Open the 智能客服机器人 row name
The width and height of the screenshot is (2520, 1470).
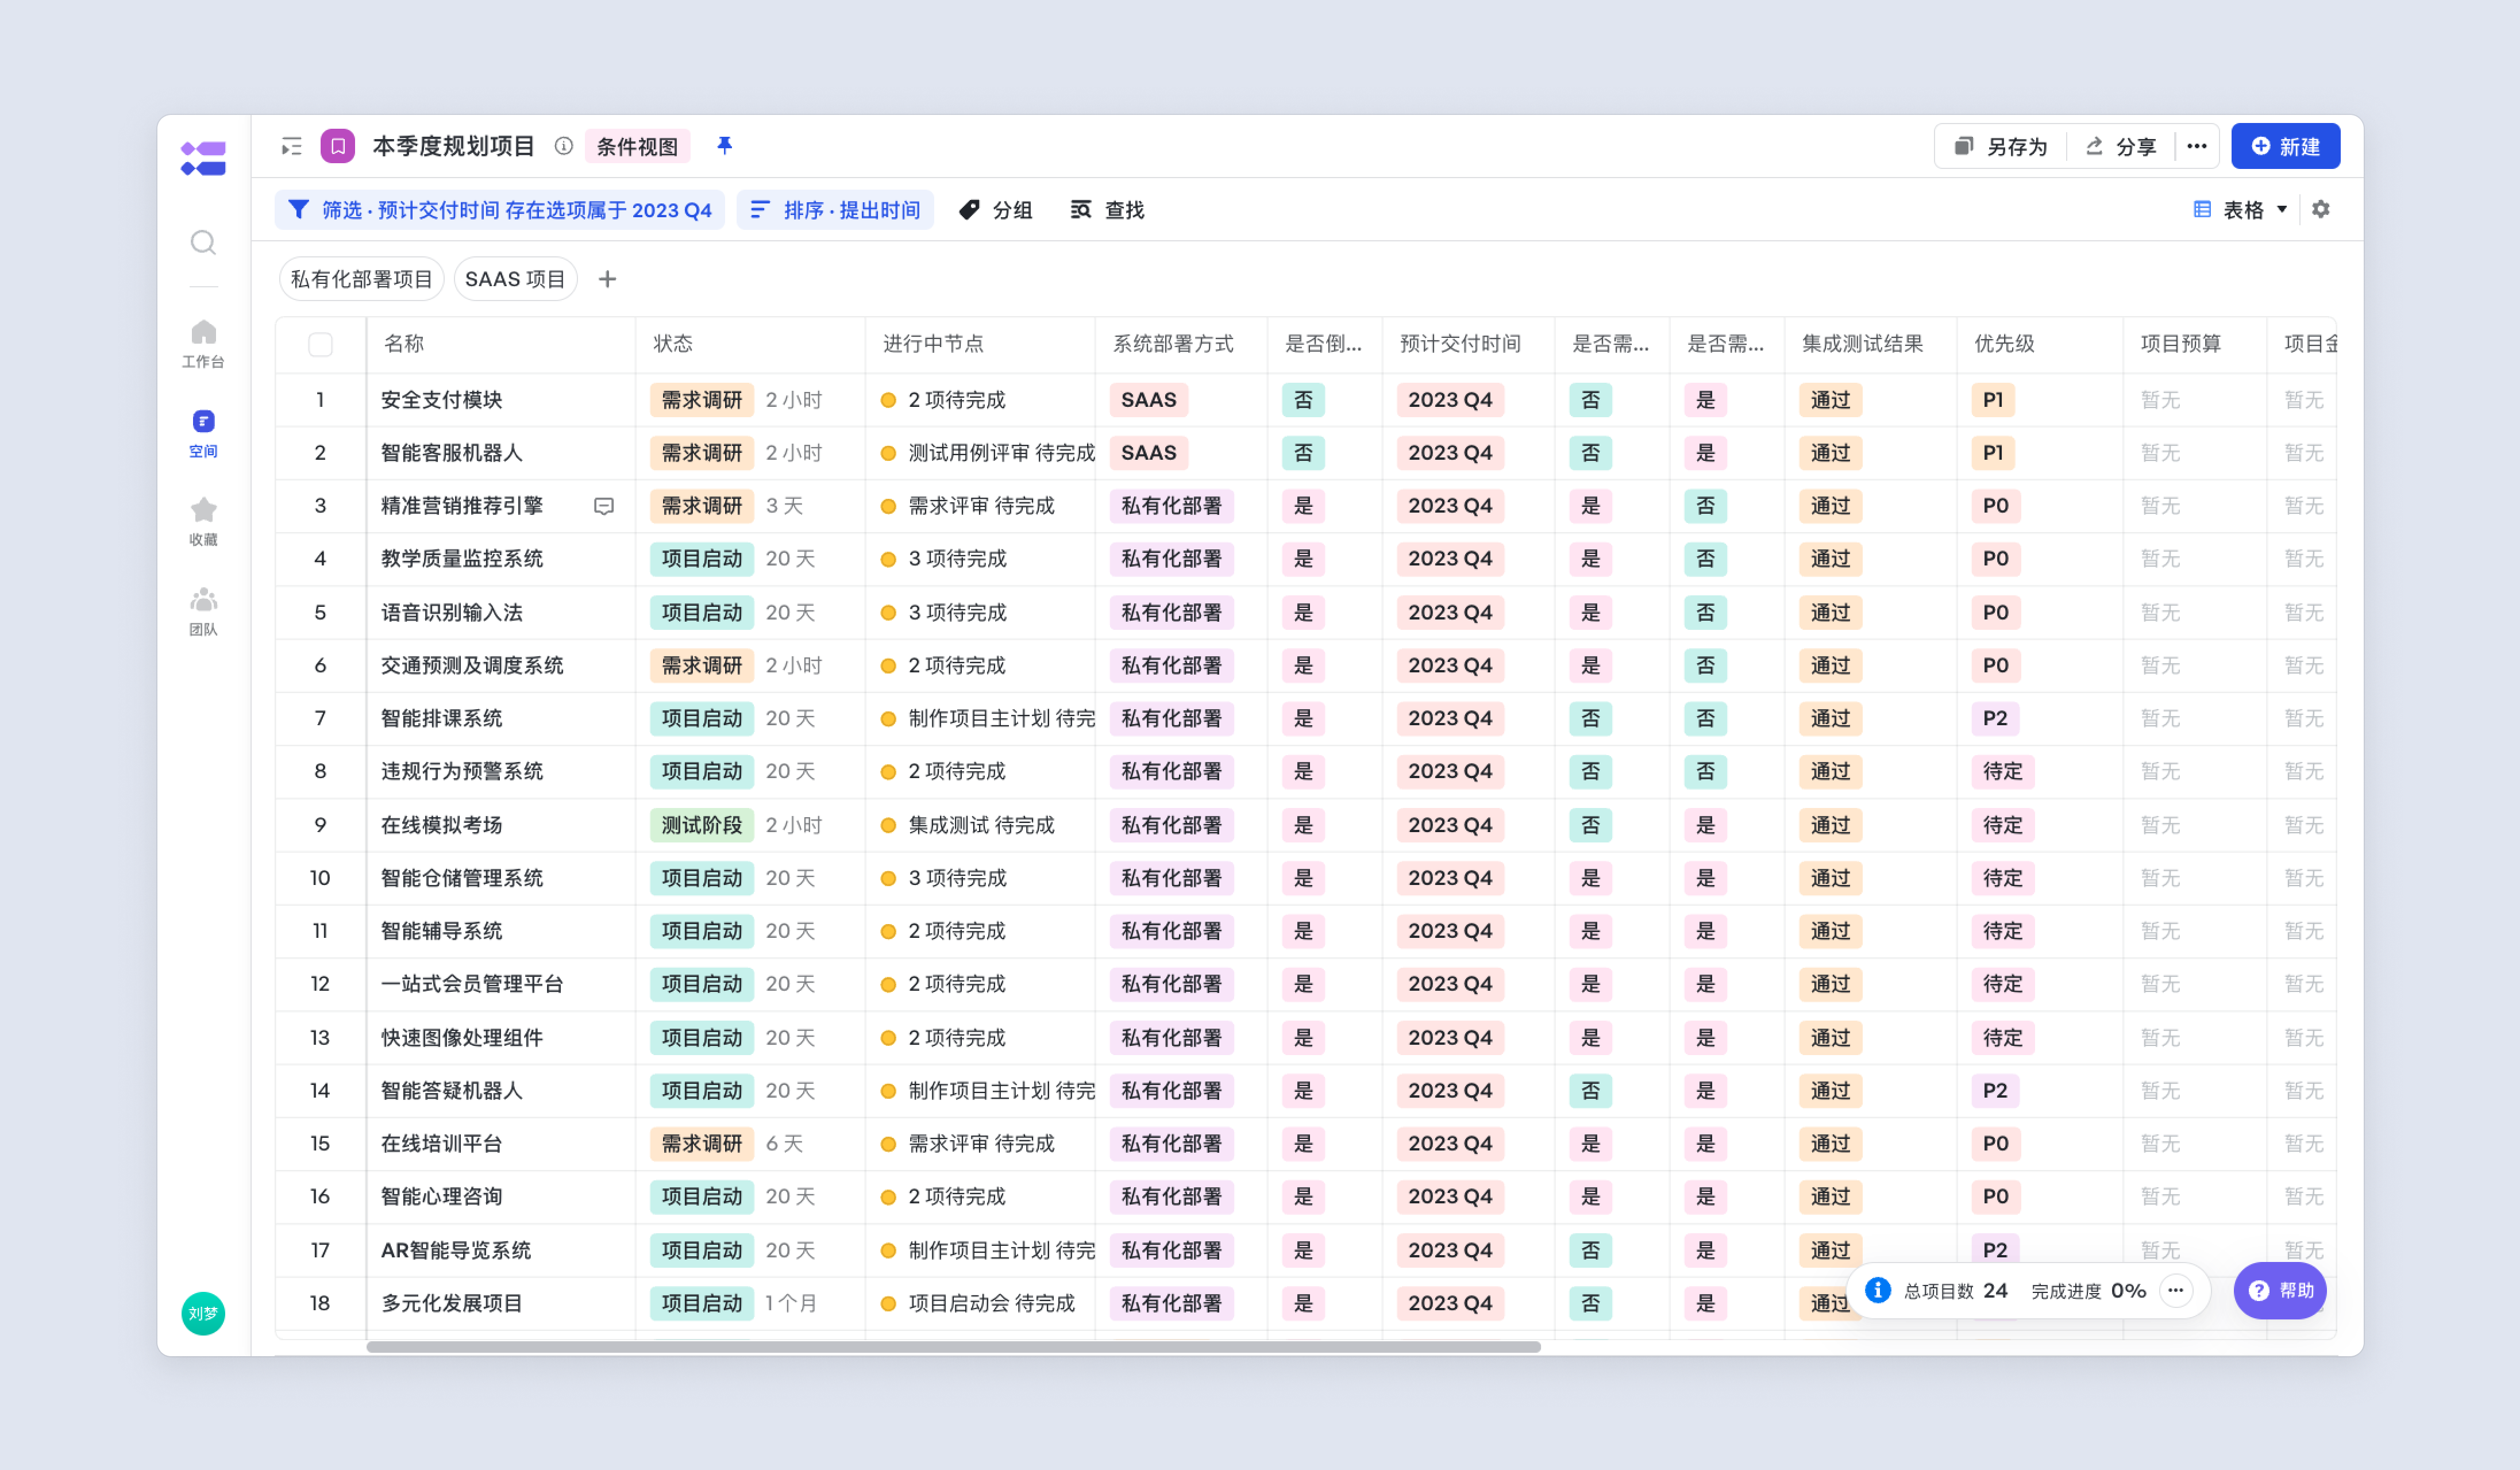click(452, 453)
